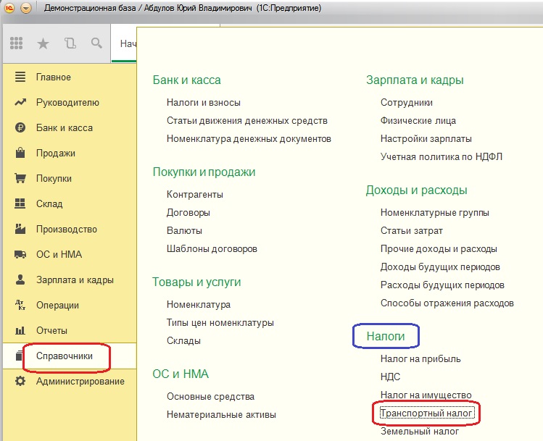Open Статьи движения денежных средств

247,121
